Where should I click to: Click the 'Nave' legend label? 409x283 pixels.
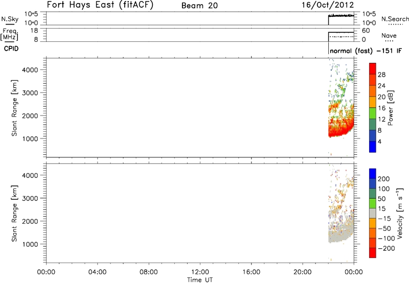click(x=389, y=35)
